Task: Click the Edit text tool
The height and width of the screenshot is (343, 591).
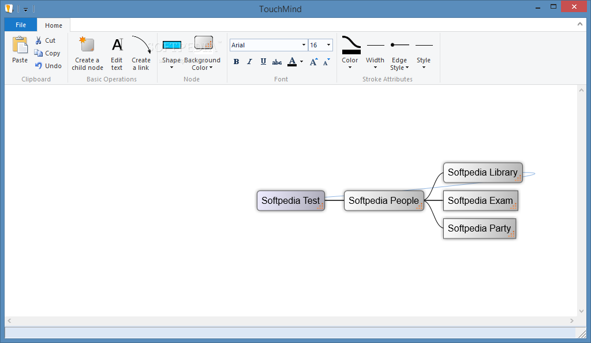Action: pyautogui.click(x=117, y=53)
